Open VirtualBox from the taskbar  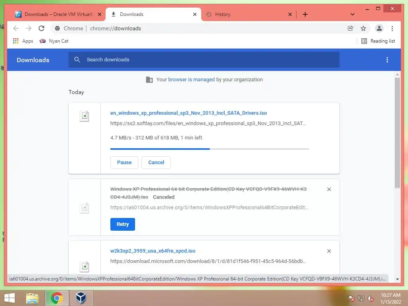81,298
